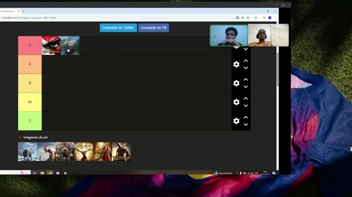Open Settings gear on the taskbar
Viewport: 352px width, 197px height.
coord(65,173)
